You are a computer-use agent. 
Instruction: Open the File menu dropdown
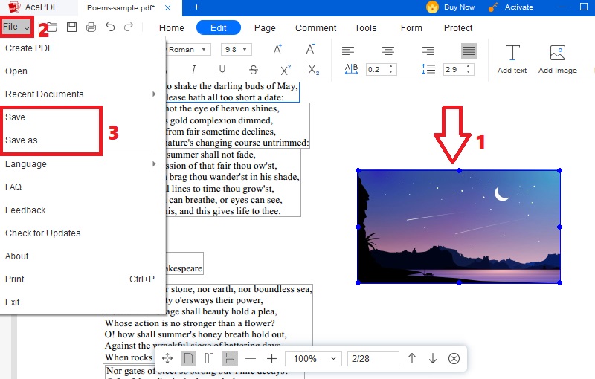(x=16, y=27)
